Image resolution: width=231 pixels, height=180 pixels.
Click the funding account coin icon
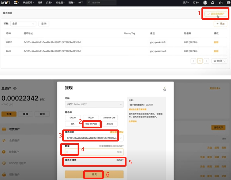click(x=4, y=152)
